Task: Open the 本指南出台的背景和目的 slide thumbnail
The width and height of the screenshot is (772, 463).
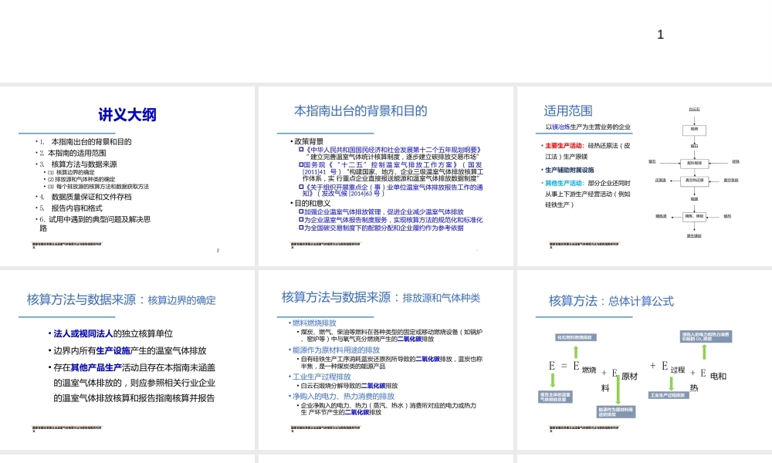Action: (385, 176)
